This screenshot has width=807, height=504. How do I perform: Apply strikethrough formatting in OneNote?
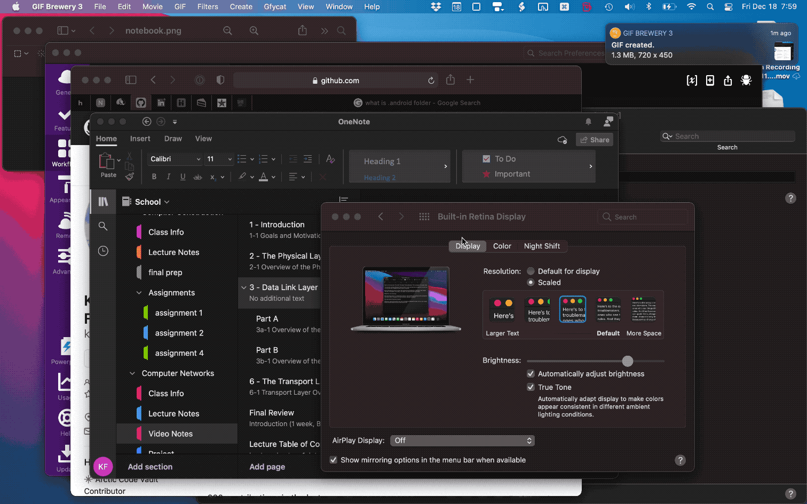click(197, 177)
